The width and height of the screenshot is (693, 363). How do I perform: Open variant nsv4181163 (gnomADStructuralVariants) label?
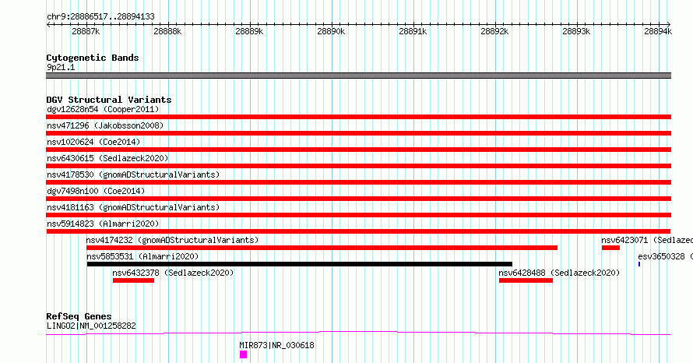[133, 207]
